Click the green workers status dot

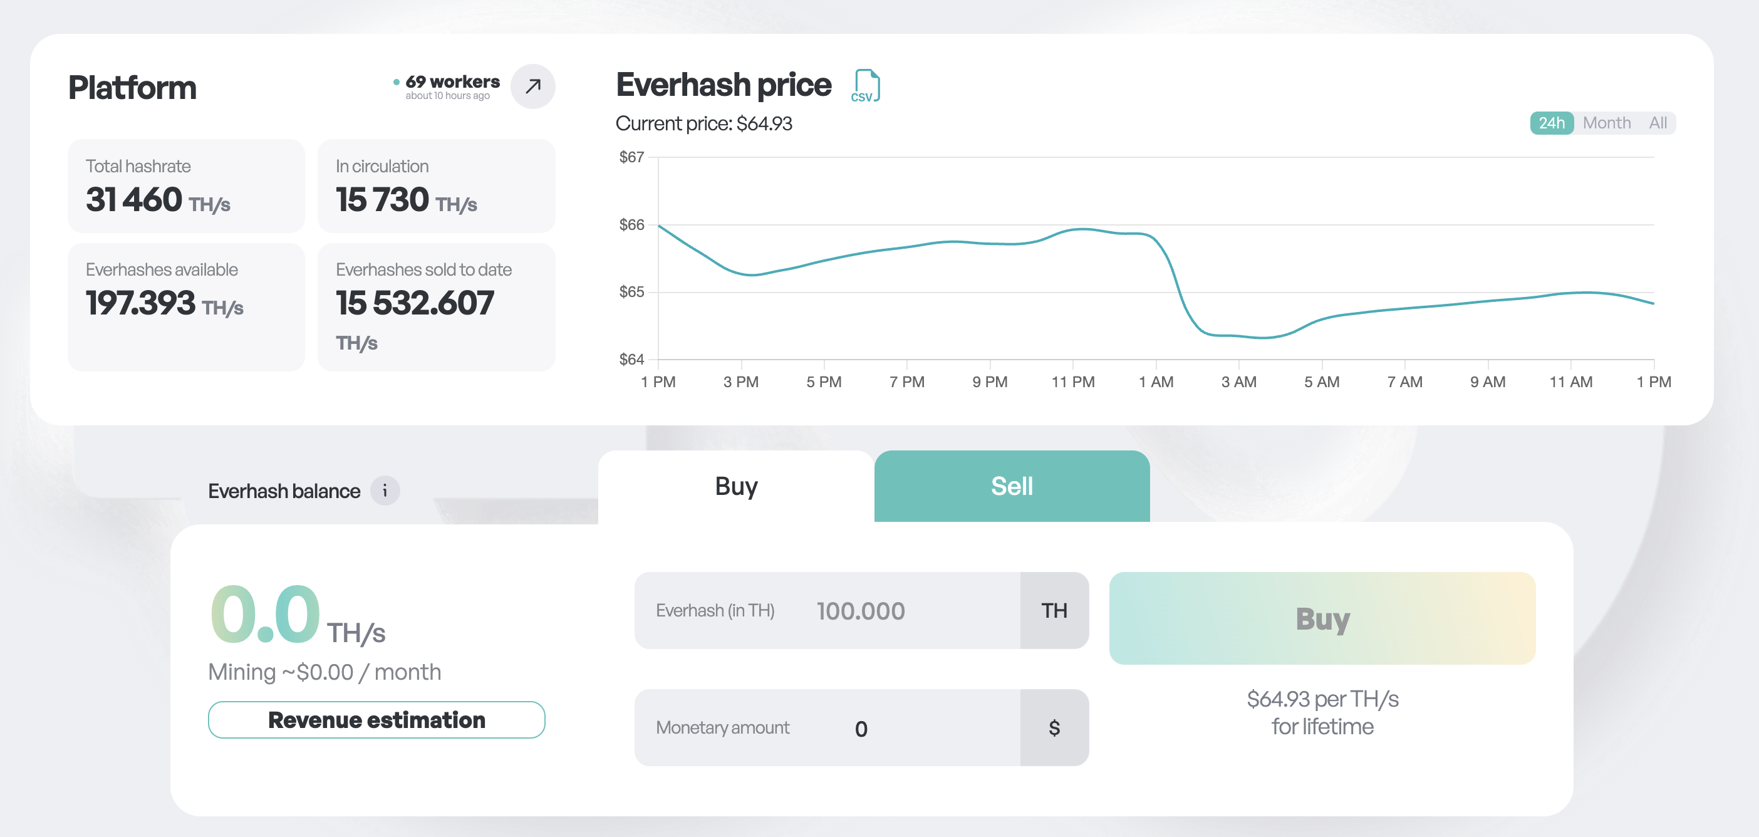click(396, 82)
